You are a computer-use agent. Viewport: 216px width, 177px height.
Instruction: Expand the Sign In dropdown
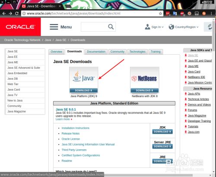[x=154, y=27]
